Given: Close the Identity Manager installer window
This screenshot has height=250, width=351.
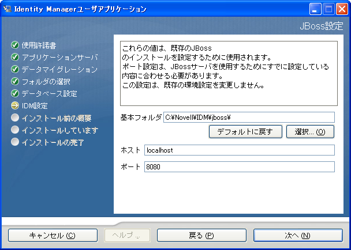Looking at the screenshot, I should (x=342, y=9).
